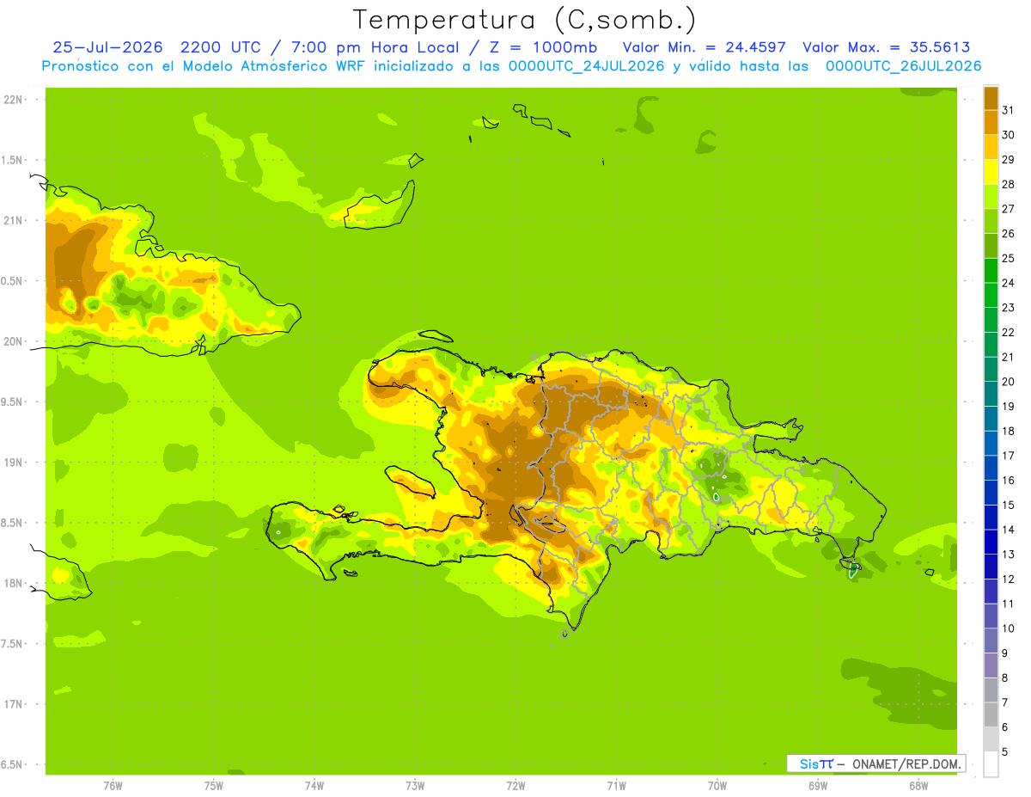Screen dimensions: 1031x797
Task: Click latitude axis label "22N"
Action: (x=13, y=100)
